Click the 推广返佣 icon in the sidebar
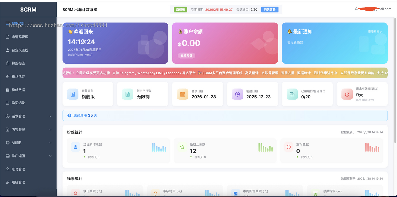This screenshot has width=397, height=197. [x=8, y=156]
